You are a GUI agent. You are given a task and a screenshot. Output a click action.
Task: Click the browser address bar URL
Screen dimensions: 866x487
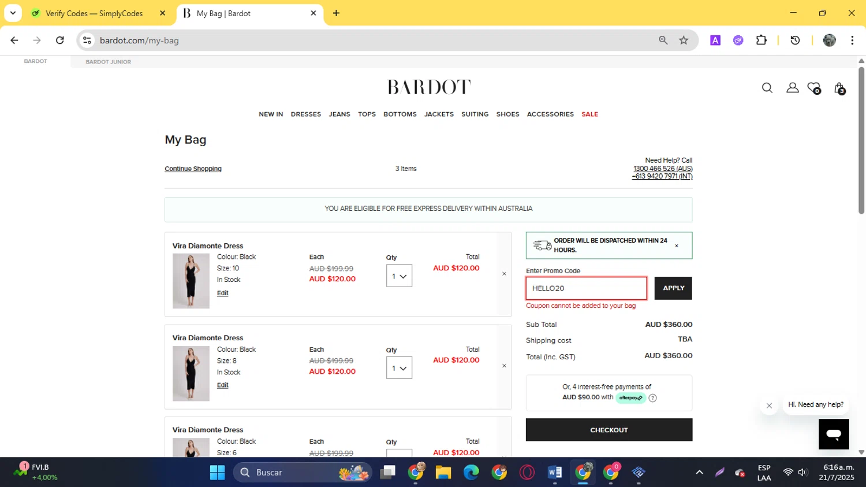tap(139, 40)
